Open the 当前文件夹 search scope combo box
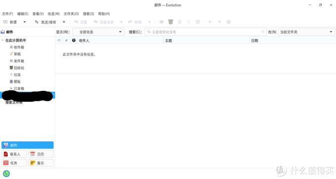This screenshot has width=336, height=179. (x=306, y=32)
